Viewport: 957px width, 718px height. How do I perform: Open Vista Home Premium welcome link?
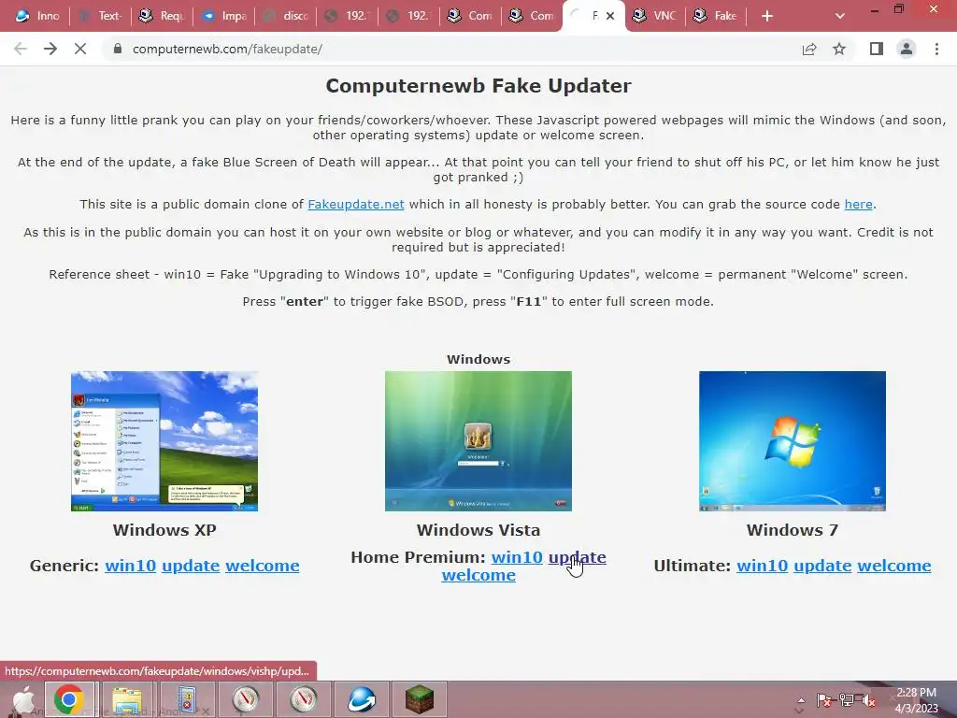click(478, 575)
